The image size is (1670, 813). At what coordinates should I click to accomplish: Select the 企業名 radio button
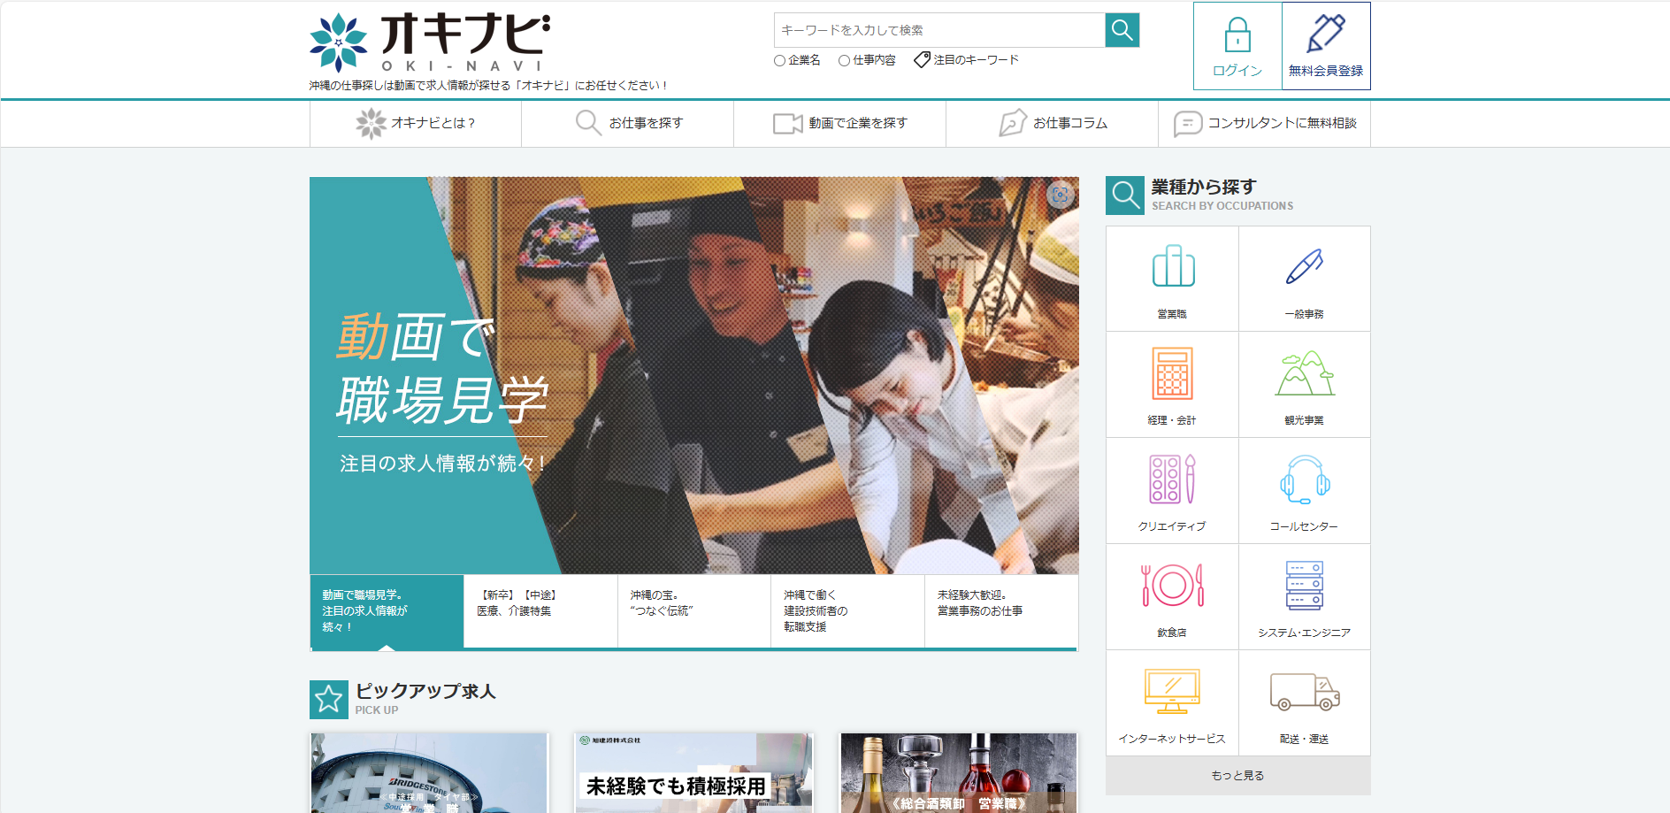click(x=779, y=61)
